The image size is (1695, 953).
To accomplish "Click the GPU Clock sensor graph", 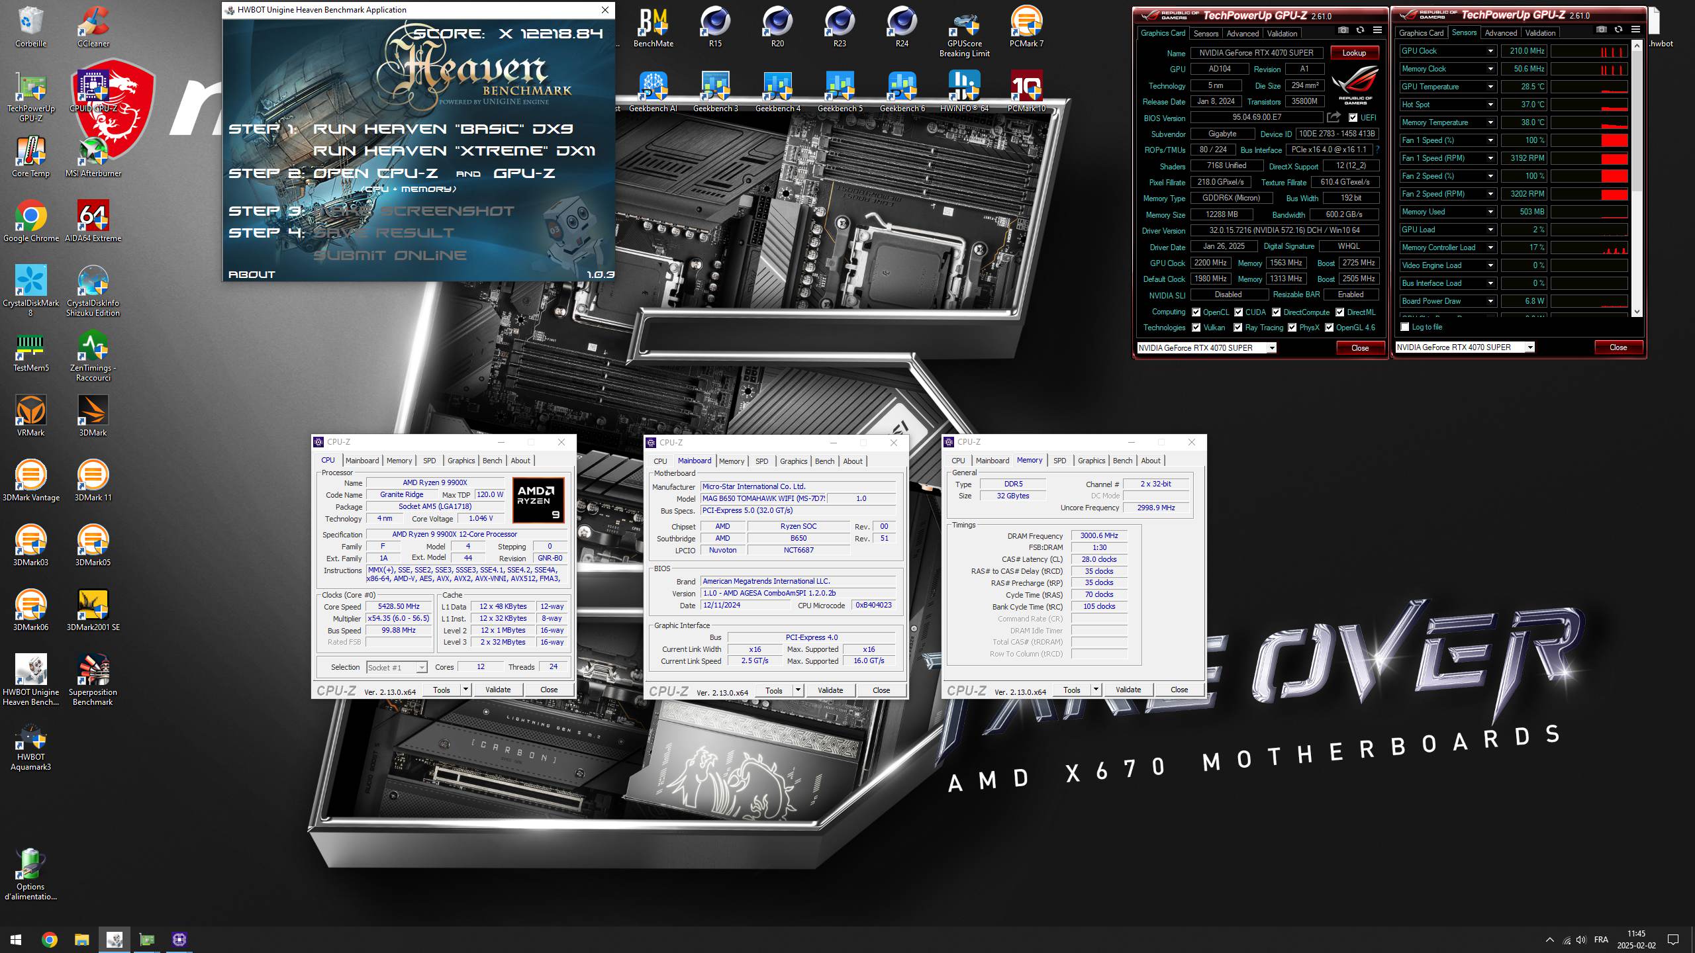I will (1589, 51).
